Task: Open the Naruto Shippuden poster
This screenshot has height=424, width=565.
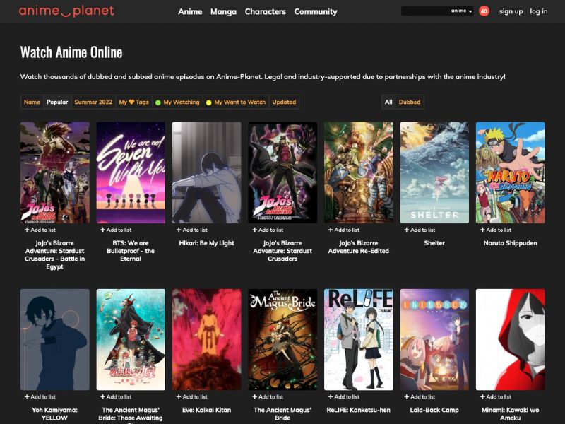Action: click(510, 172)
